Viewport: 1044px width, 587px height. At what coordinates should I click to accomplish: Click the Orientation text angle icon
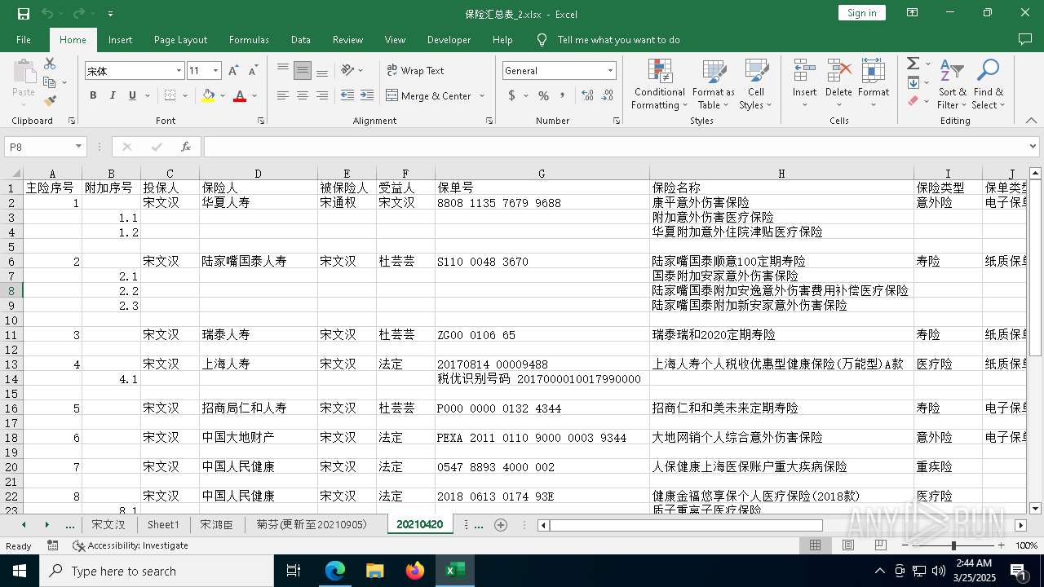(348, 70)
